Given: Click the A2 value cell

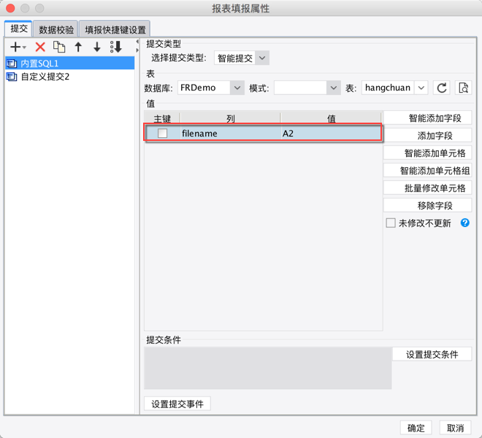Looking at the screenshot, I should tap(331, 133).
